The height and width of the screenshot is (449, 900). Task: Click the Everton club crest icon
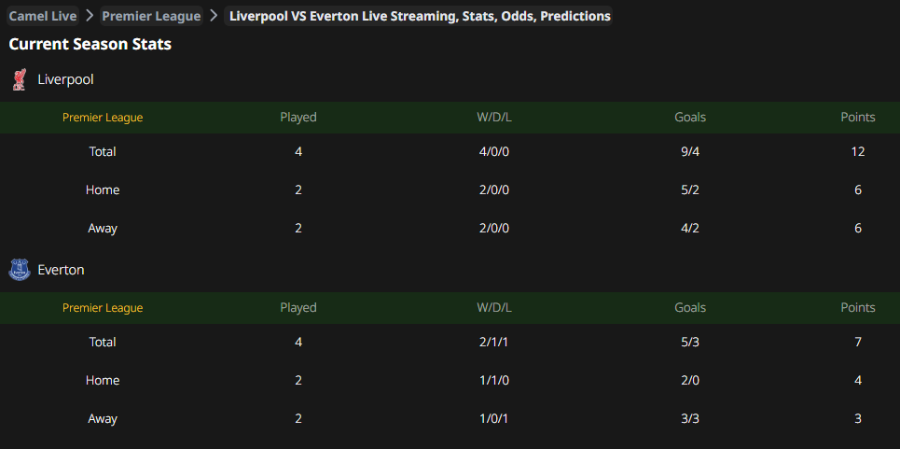pyautogui.click(x=20, y=269)
